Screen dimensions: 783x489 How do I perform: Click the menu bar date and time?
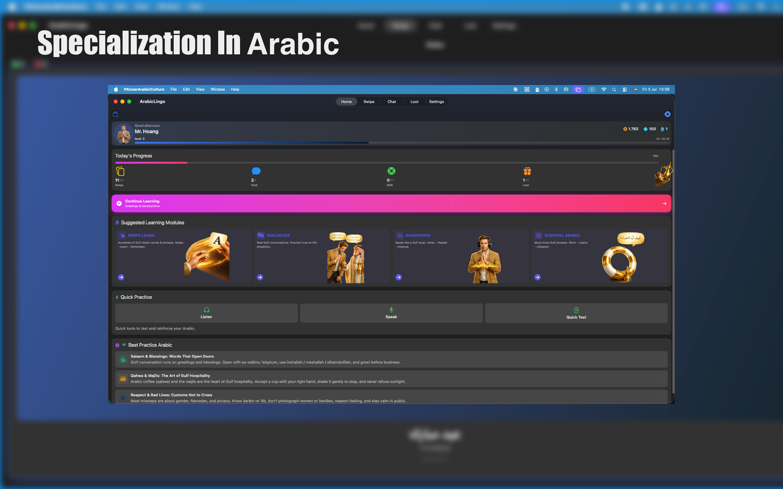click(655, 89)
